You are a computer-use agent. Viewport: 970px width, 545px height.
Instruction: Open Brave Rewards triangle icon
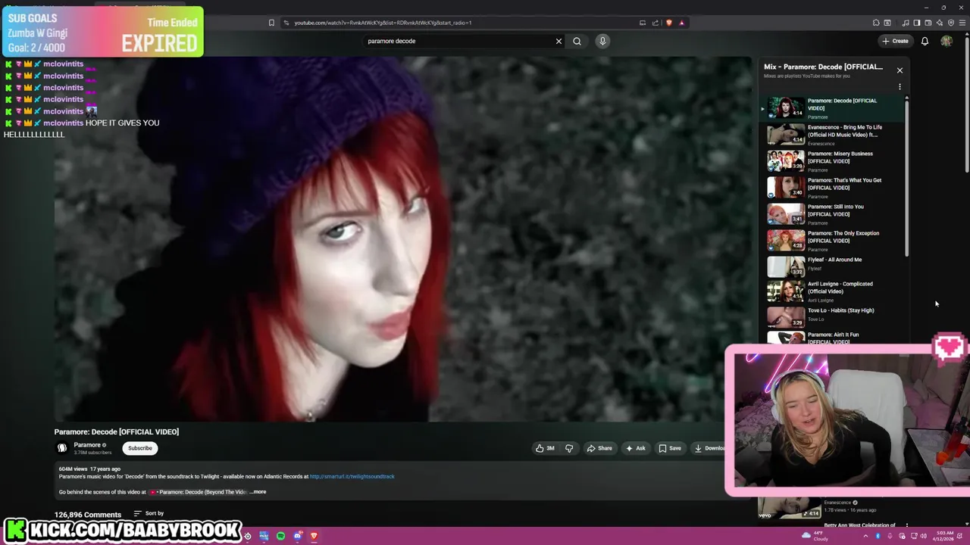tap(681, 23)
